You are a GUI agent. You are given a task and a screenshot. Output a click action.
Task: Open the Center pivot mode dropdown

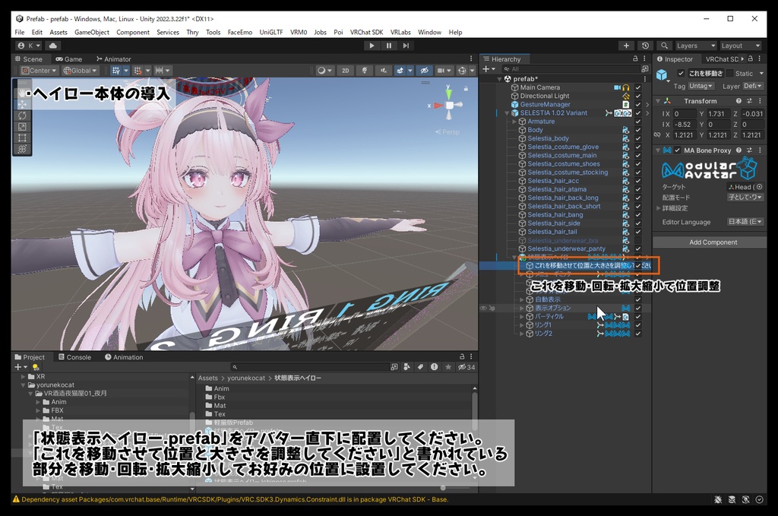(x=40, y=71)
